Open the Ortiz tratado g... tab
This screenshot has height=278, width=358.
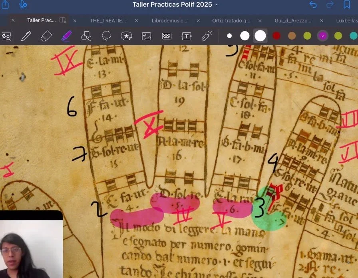point(231,20)
